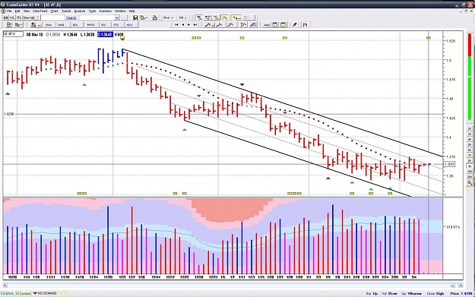
Task: Step back one bar button
Action: pyautogui.click(x=182, y=25)
